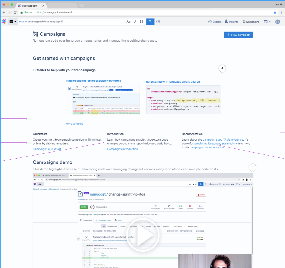
Task: Open Insights in the nav bar
Action: 232,22
